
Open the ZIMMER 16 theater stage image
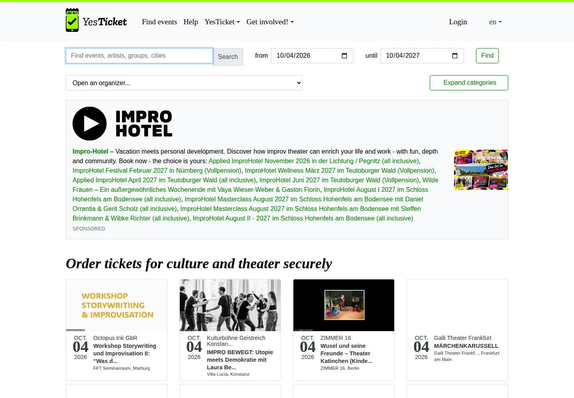click(x=344, y=305)
